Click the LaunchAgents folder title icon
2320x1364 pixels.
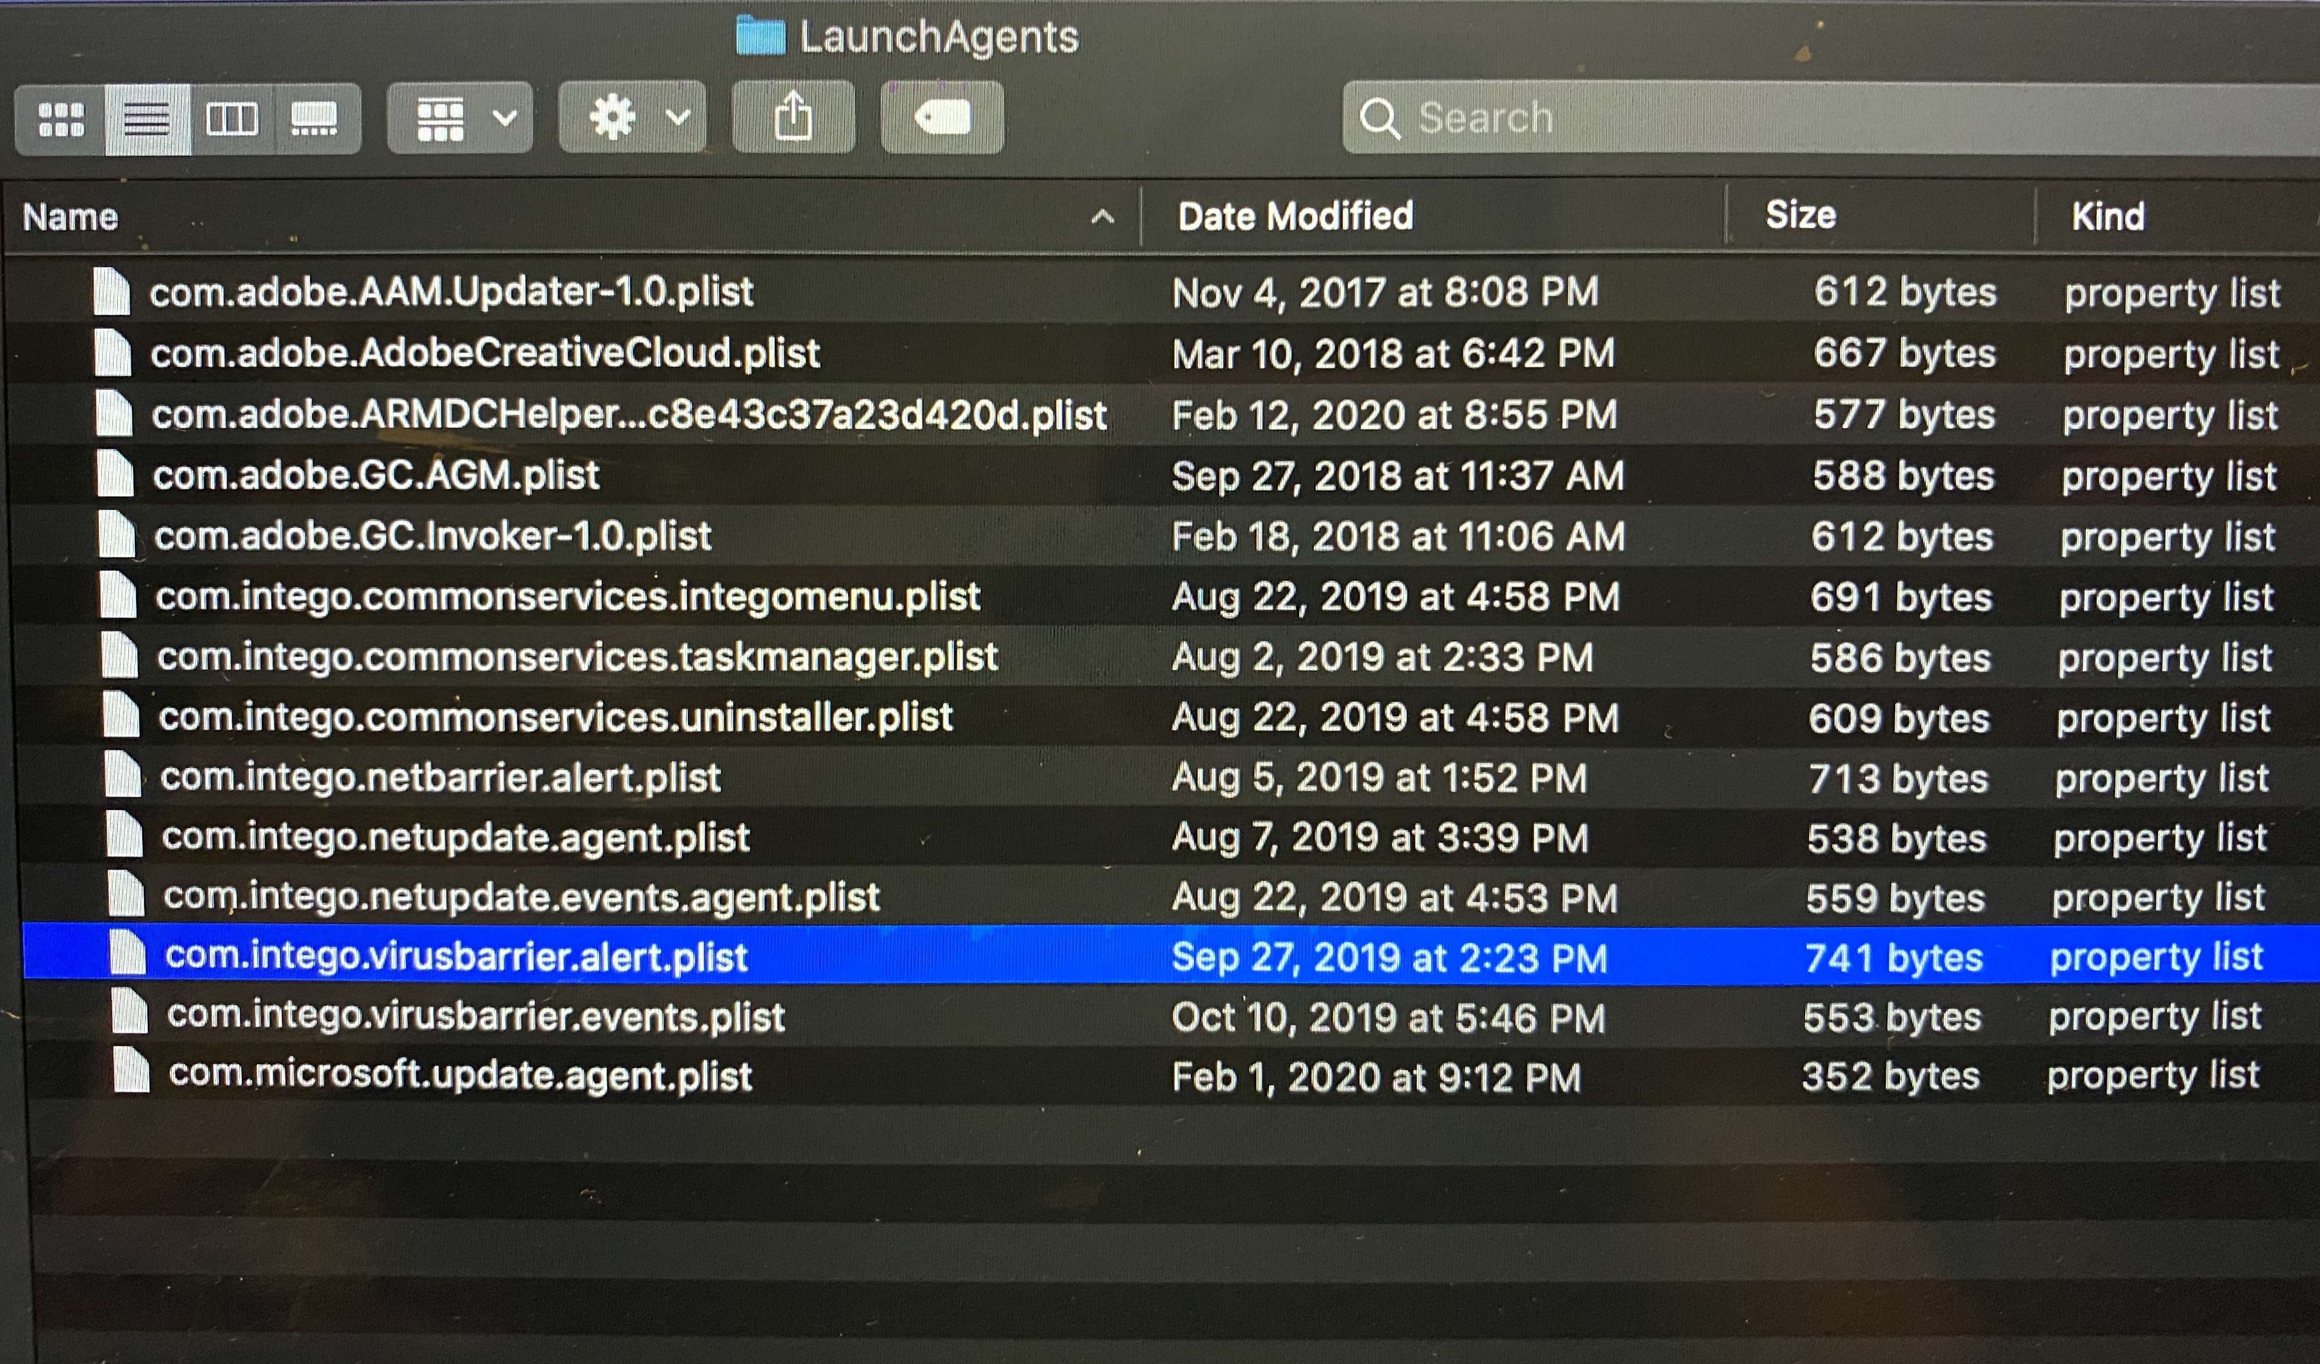click(x=761, y=37)
